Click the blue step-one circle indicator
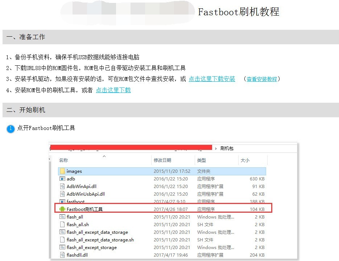Viewport: 339px width, 261px height. (10, 129)
